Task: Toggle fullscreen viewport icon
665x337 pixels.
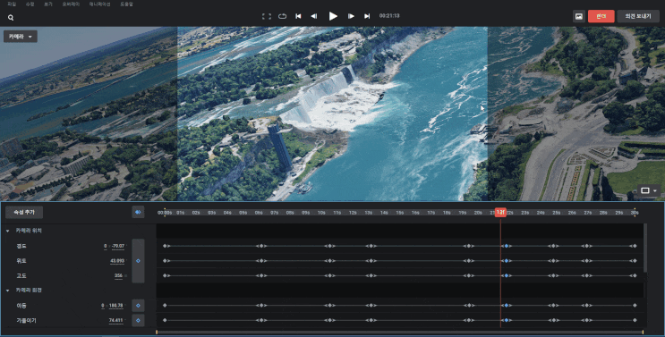Action: tap(267, 16)
